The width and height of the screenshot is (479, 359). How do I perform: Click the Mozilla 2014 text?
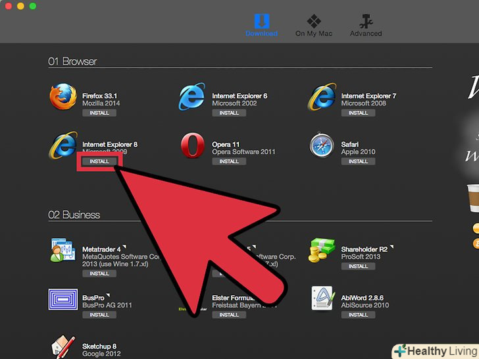(x=101, y=103)
